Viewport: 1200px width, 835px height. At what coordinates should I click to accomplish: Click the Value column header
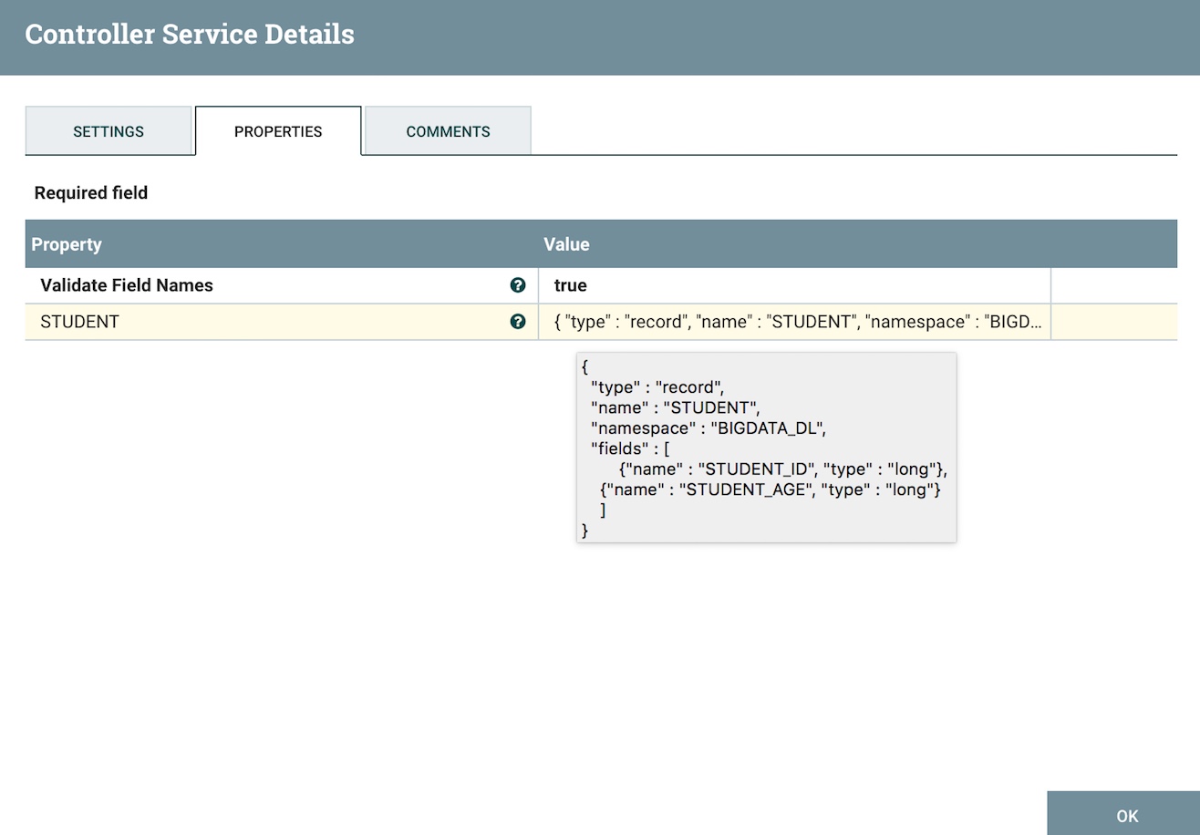566,244
